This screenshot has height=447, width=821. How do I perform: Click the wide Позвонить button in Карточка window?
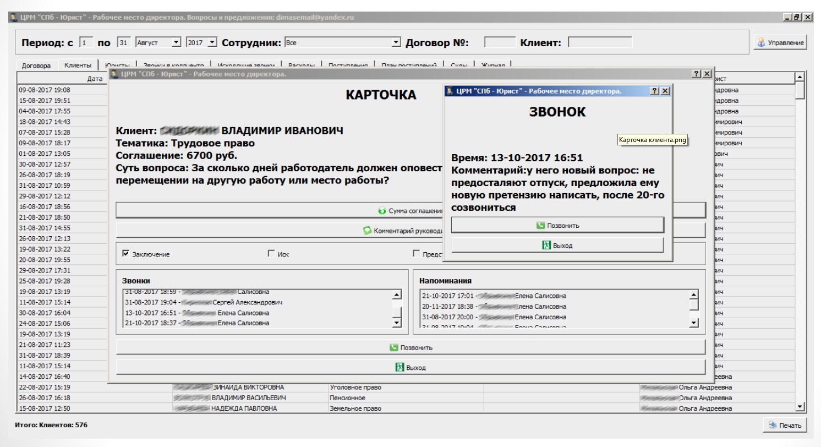pos(410,347)
